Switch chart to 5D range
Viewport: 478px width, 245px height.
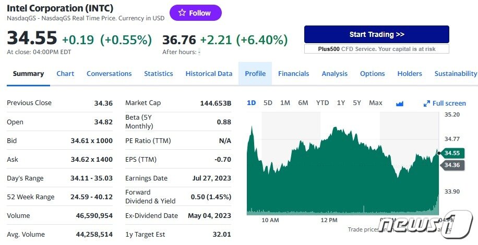(268, 103)
